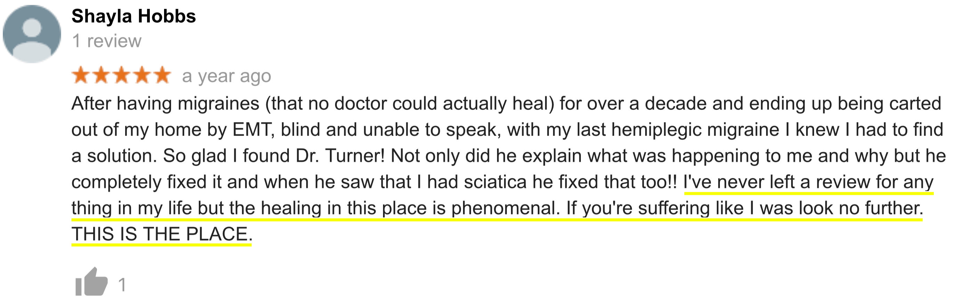Click the like count number 1

[x=122, y=285]
